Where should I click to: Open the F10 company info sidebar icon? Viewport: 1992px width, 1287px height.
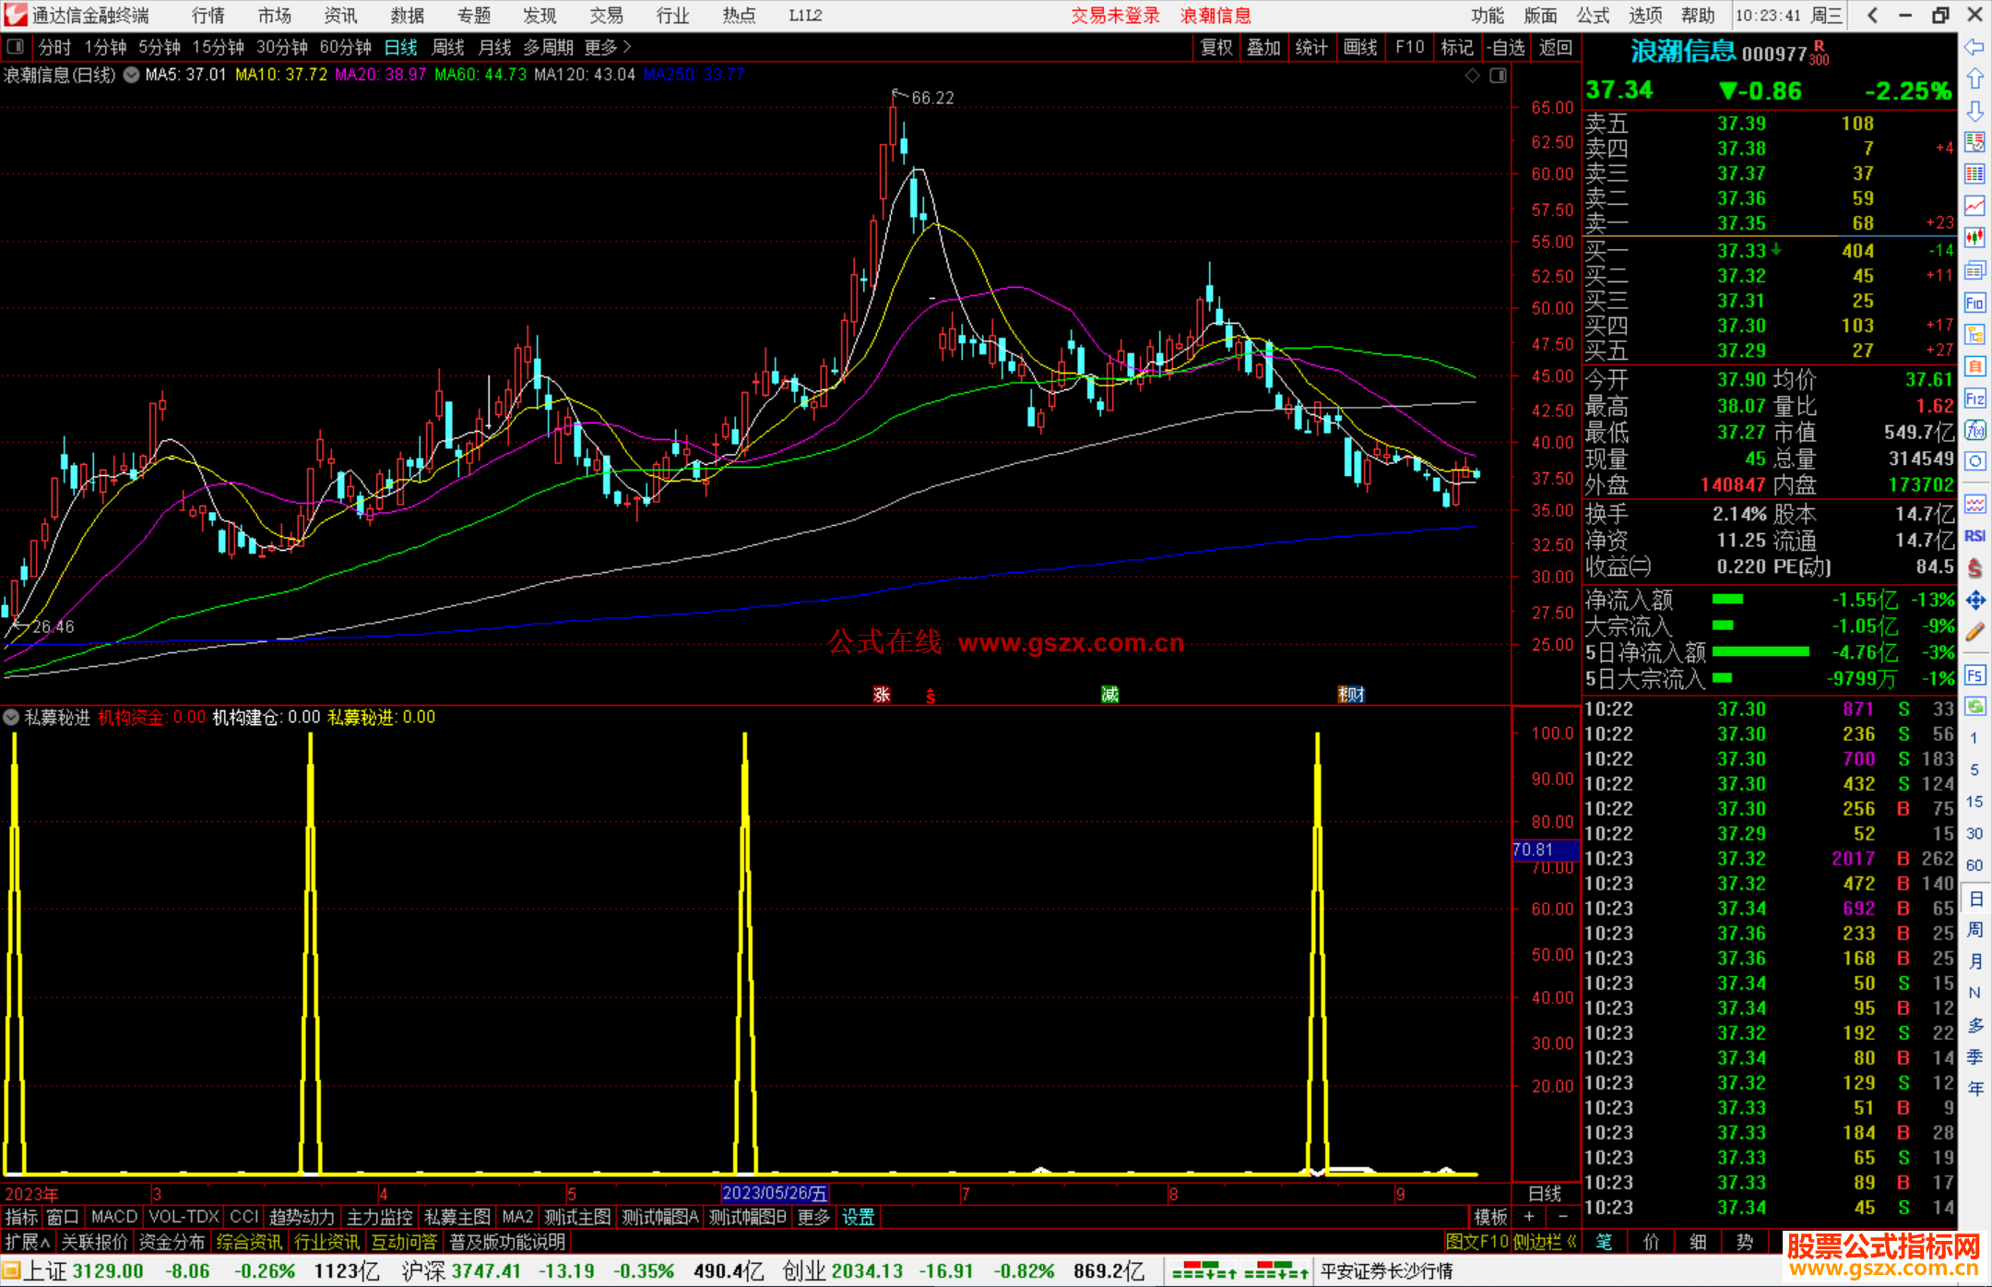1974,304
